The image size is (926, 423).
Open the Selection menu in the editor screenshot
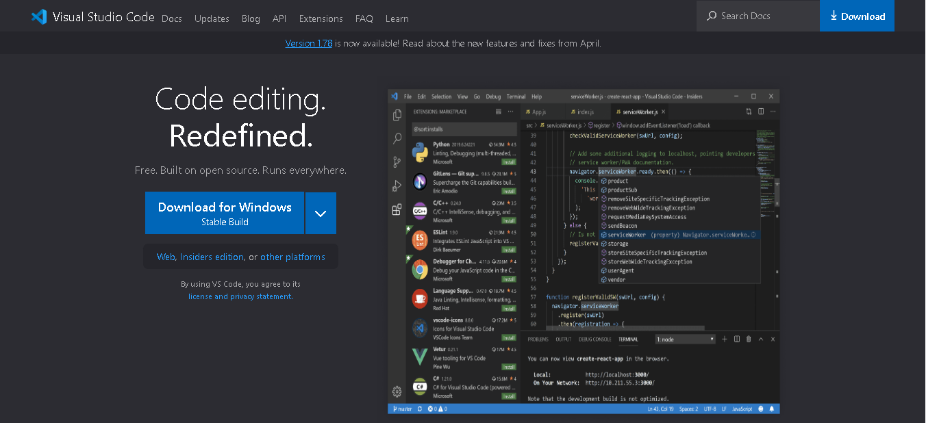coord(442,97)
